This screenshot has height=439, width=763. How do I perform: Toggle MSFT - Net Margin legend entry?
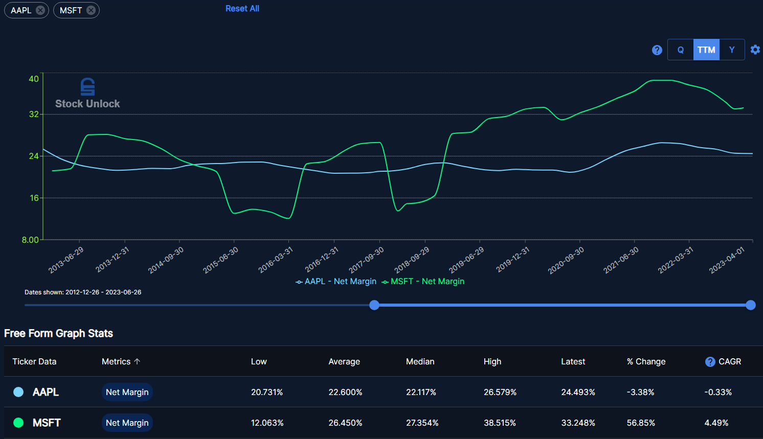tap(423, 282)
